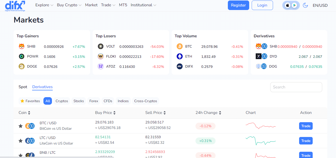Open the Market page from the navbar

91,5
